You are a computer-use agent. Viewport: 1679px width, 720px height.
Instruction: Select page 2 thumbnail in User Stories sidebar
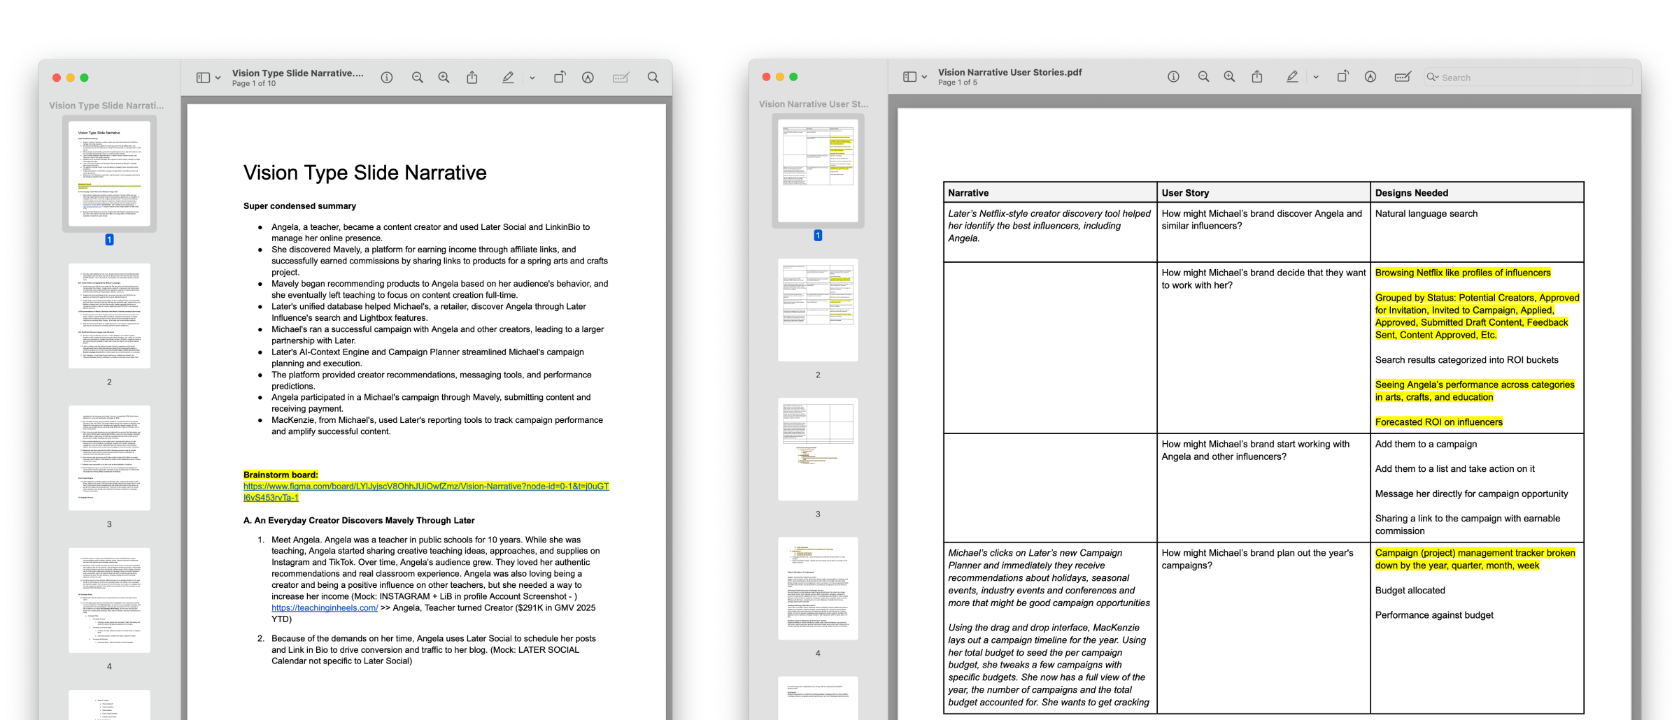tap(818, 310)
